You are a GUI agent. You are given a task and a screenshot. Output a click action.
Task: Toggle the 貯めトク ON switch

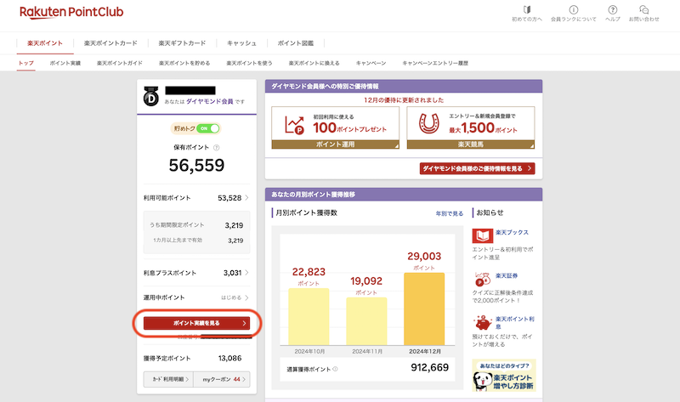pyautogui.click(x=208, y=128)
